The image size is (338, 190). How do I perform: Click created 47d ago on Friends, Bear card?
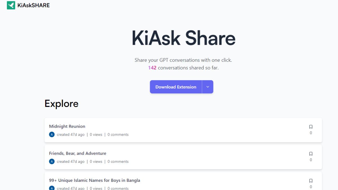(71, 161)
